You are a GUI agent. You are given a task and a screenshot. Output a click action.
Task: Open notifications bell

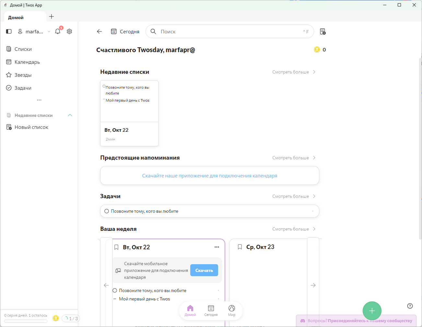[x=58, y=31]
